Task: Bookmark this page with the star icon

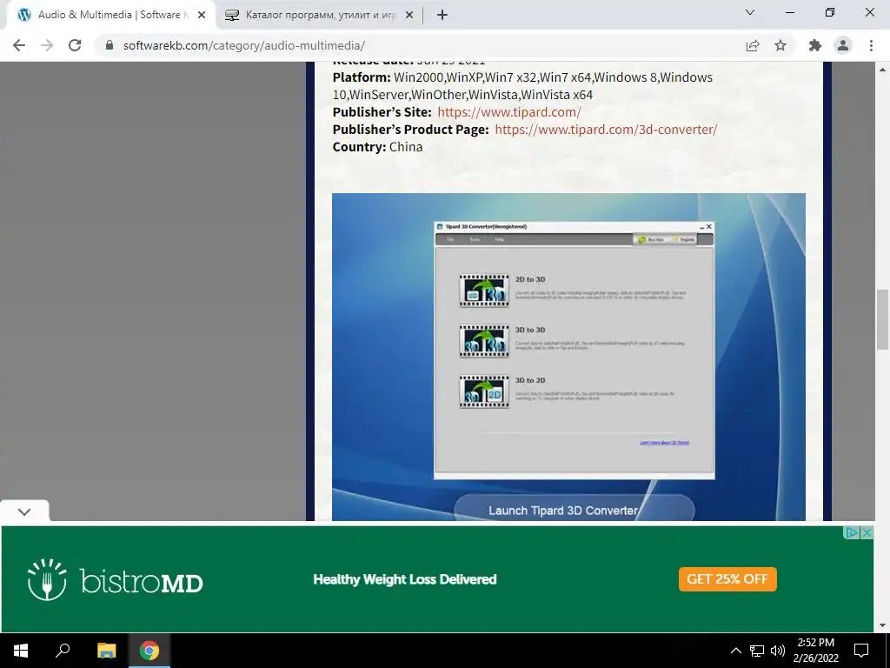Action: [780, 45]
